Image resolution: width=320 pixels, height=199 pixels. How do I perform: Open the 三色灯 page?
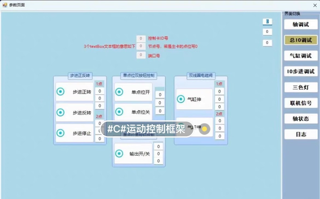(301, 87)
